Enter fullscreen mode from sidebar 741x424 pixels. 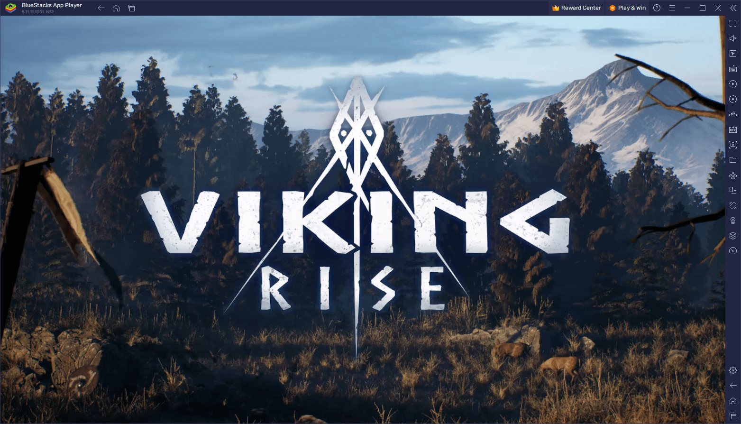click(733, 23)
